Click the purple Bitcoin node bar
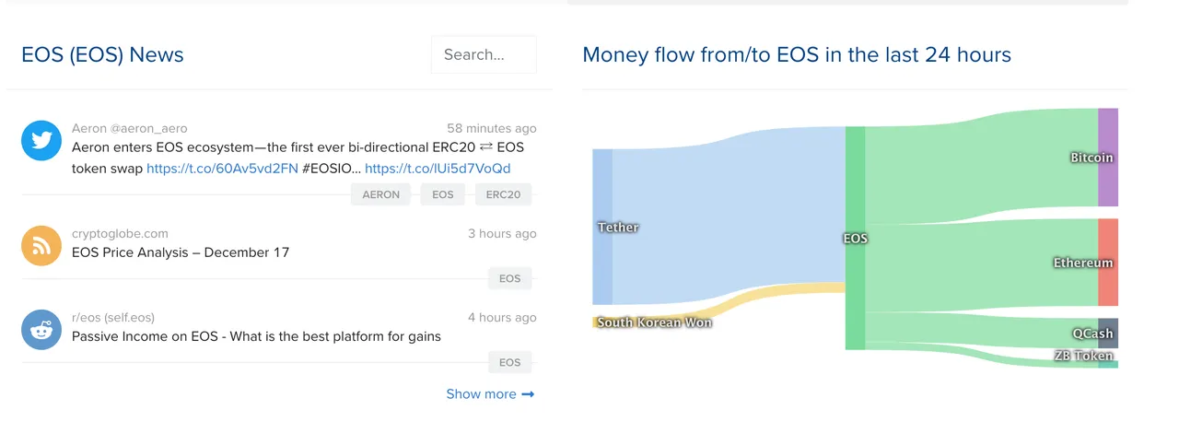The width and height of the screenshot is (1179, 445). (1108, 158)
